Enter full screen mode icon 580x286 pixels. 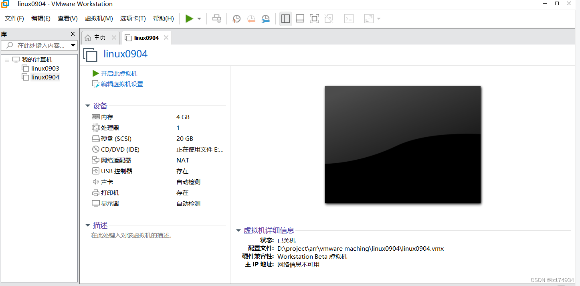tap(314, 18)
